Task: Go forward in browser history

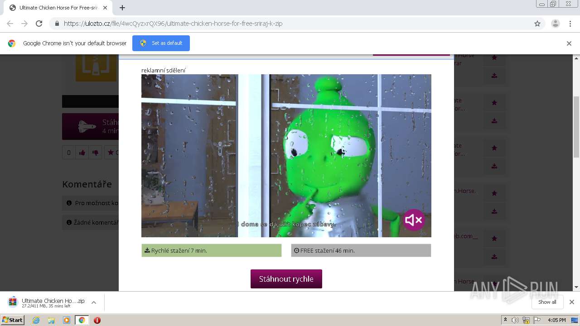Action: tap(24, 24)
